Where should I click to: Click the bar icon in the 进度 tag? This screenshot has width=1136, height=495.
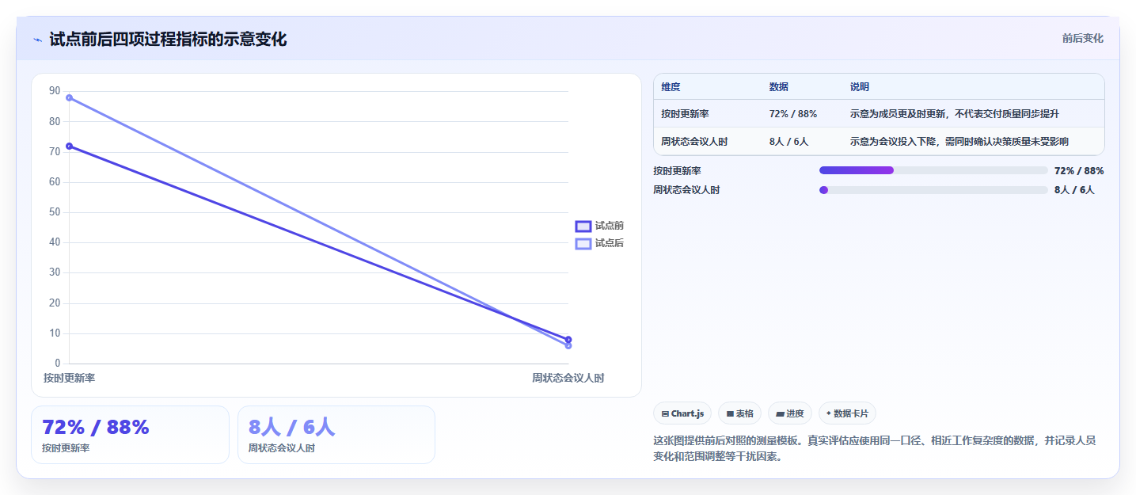[x=780, y=413]
